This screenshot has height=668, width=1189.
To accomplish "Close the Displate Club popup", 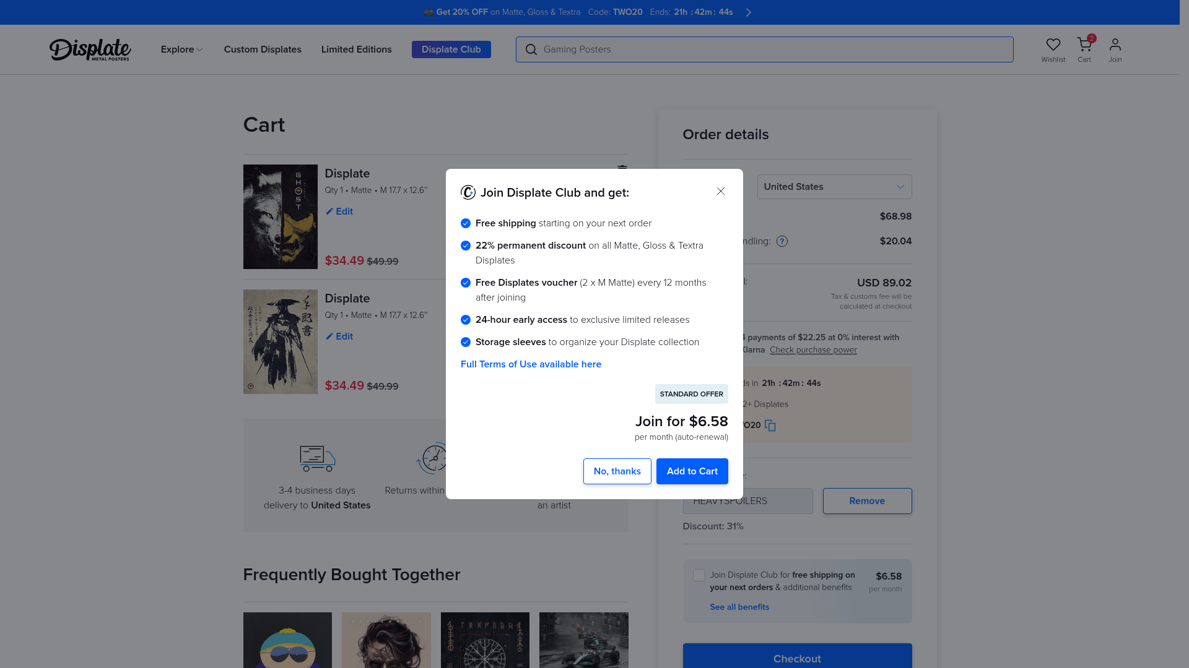I will coord(720,192).
